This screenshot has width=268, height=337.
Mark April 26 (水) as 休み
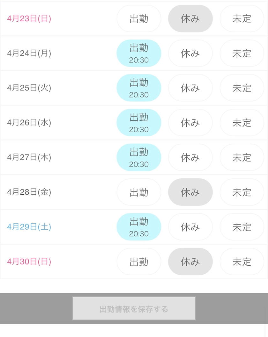[x=190, y=123]
